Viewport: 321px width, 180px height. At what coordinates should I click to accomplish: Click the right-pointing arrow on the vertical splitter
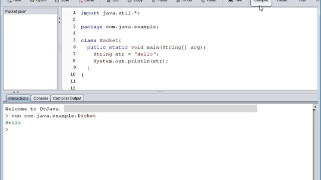[x=59, y=22]
